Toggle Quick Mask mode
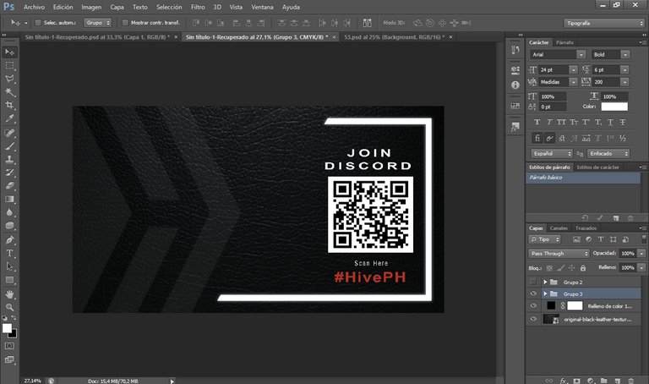The height and width of the screenshot is (384, 649). 9,346
